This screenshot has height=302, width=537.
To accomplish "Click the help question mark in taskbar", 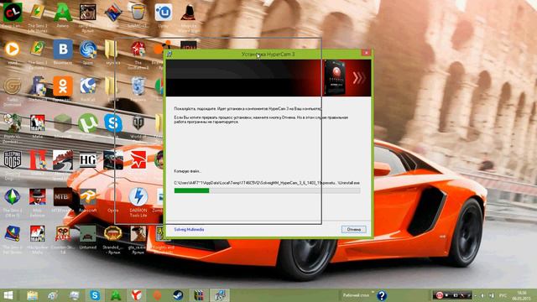I will 382,295.
